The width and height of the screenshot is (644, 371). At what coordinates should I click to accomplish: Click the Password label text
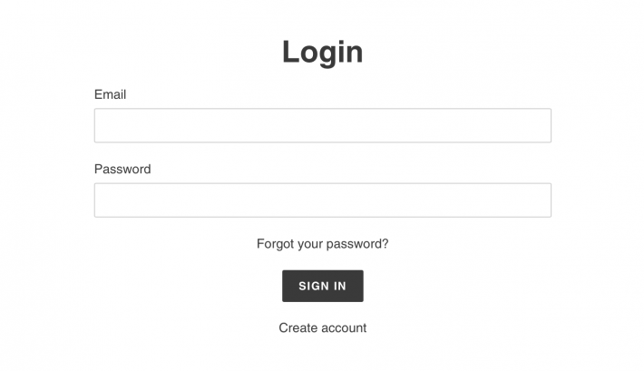[122, 169]
